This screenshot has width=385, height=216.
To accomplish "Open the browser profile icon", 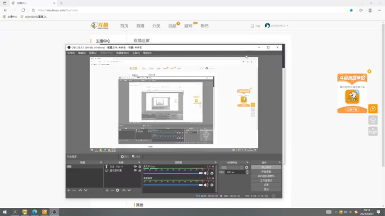I will click(x=370, y=10).
